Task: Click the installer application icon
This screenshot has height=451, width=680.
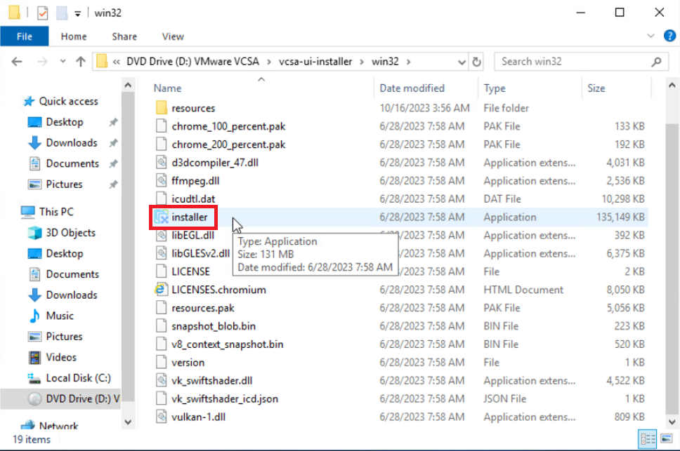Action: [x=161, y=217]
